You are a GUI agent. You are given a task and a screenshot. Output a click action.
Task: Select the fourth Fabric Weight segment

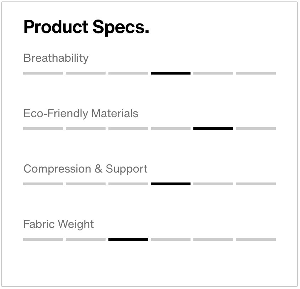[x=171, y=239]
